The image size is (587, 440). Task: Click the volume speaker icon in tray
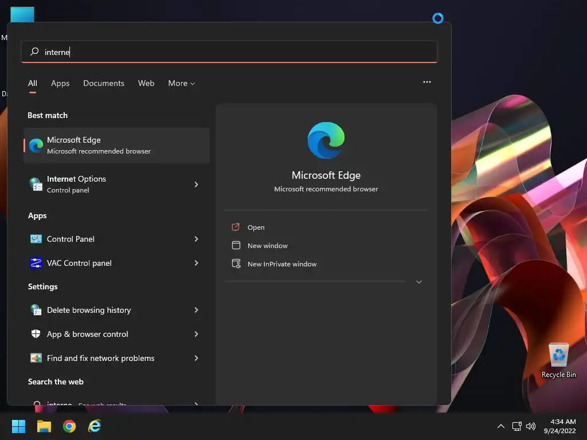click(531, 426)
